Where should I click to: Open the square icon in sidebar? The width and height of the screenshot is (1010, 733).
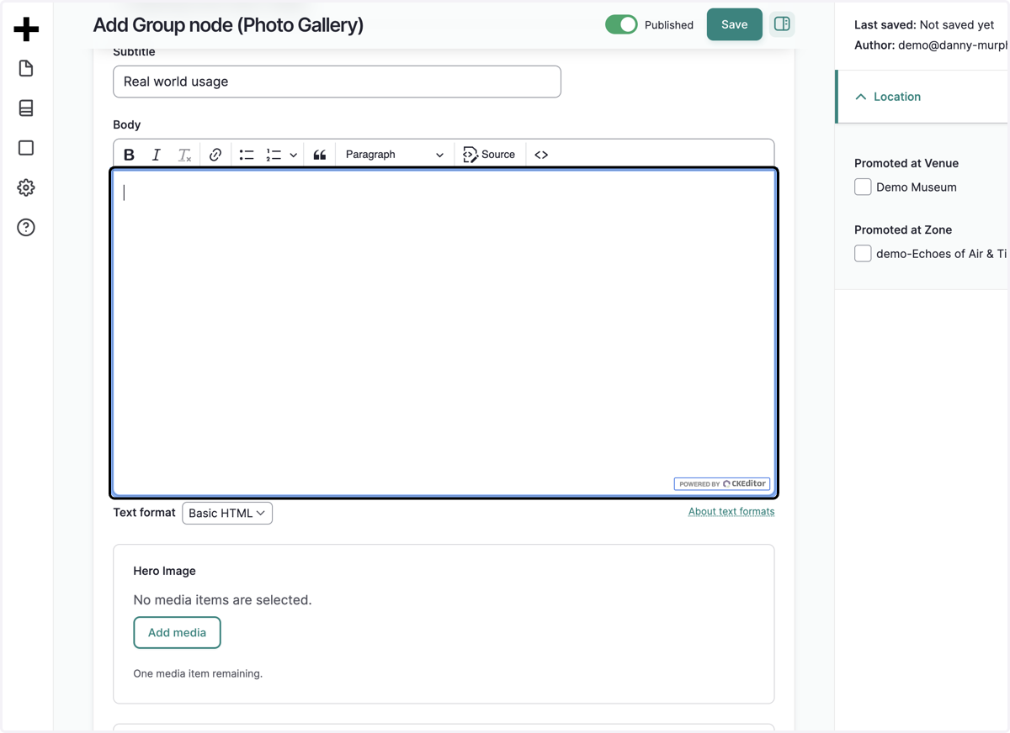(26, 148)
